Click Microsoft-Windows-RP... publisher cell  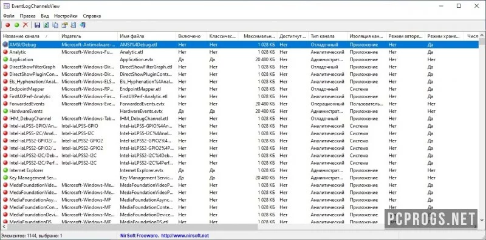[88, 89]
